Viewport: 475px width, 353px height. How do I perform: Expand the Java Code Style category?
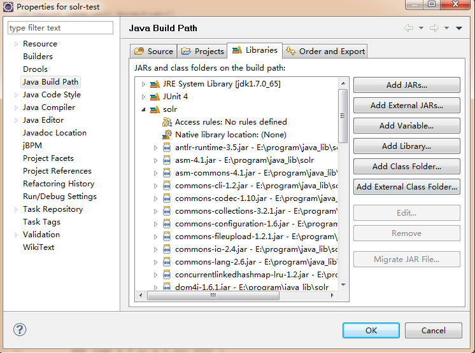point(17,95)
